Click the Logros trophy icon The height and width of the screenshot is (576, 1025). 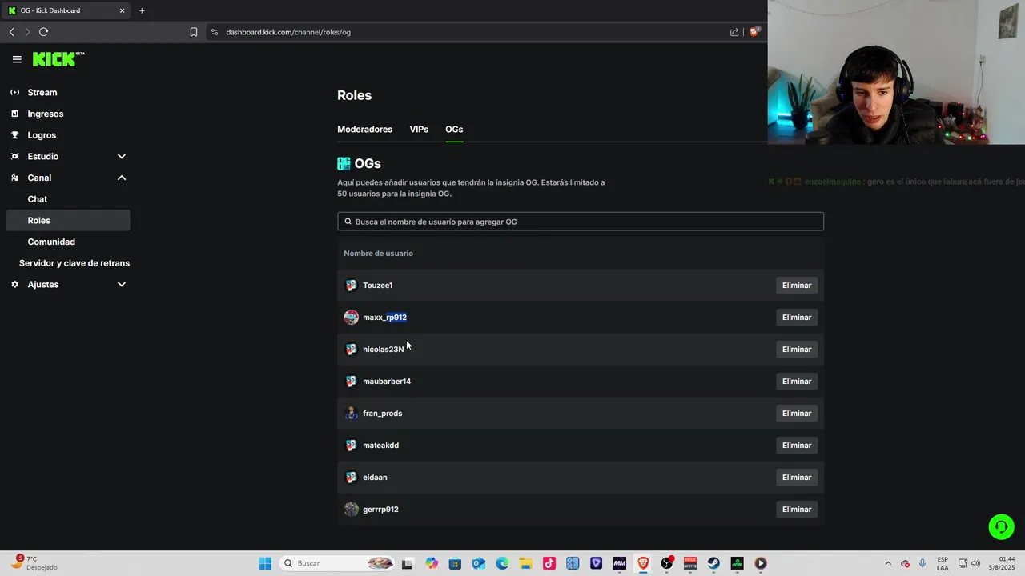[14, 135]
